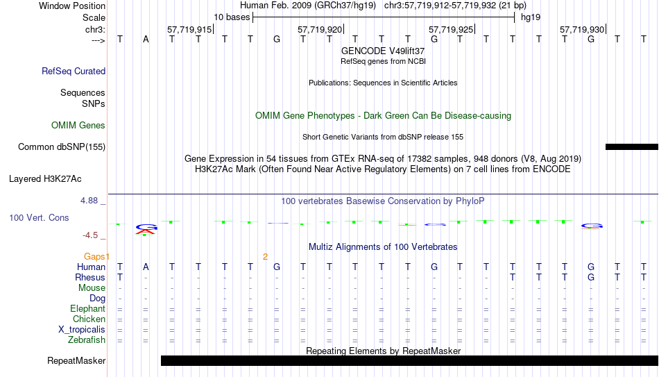Click the RefSeq Curated track label
Viewport: 659px width, 377px height.
click(74, 71)
